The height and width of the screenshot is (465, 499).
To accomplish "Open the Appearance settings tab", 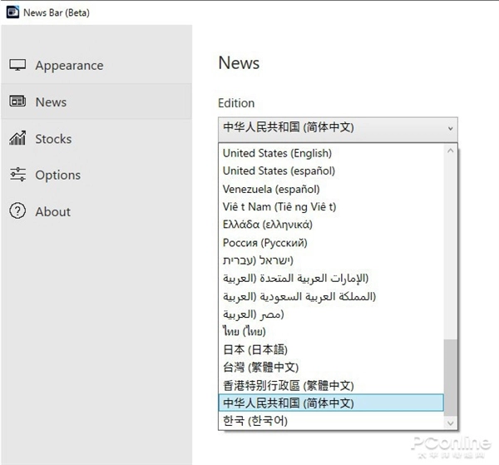I will point(69,66).
